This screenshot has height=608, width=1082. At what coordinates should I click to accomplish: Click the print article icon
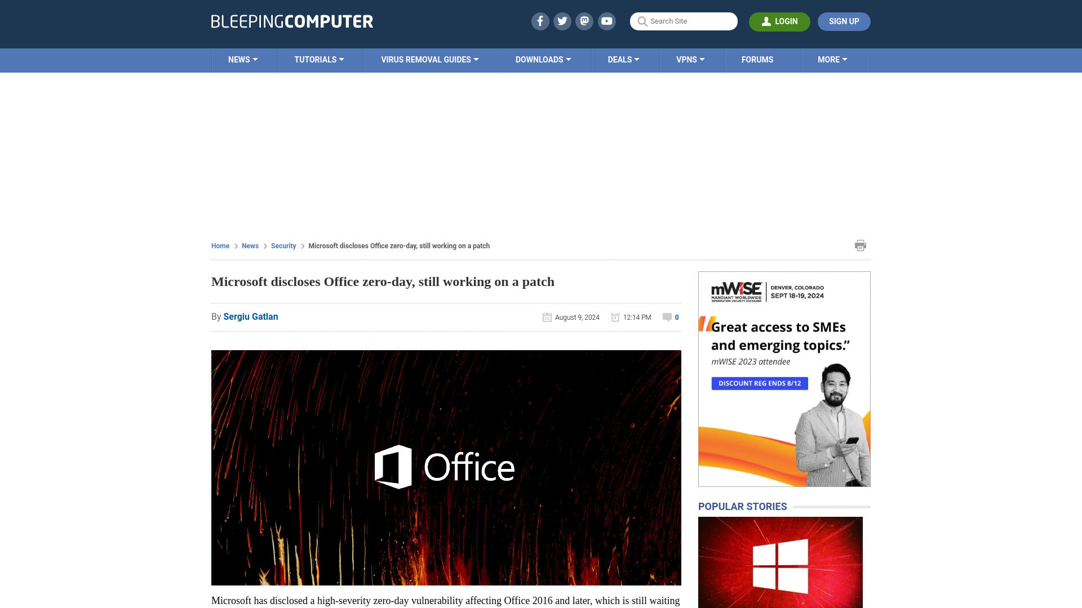point(860,245)
